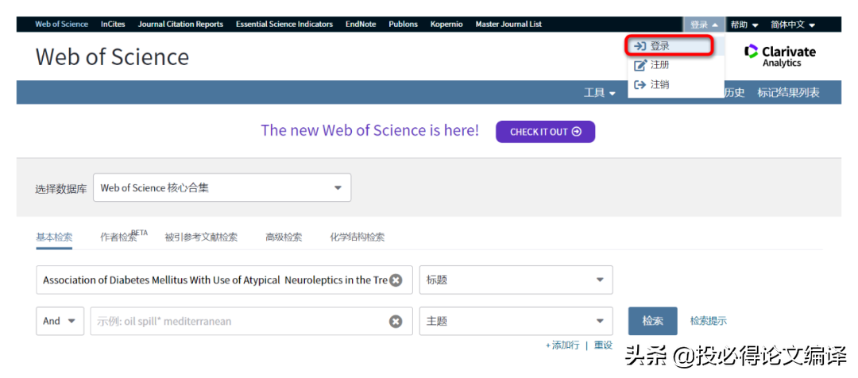Open the 工具 tools menu
Screen dimensions: 858x378
600,93
